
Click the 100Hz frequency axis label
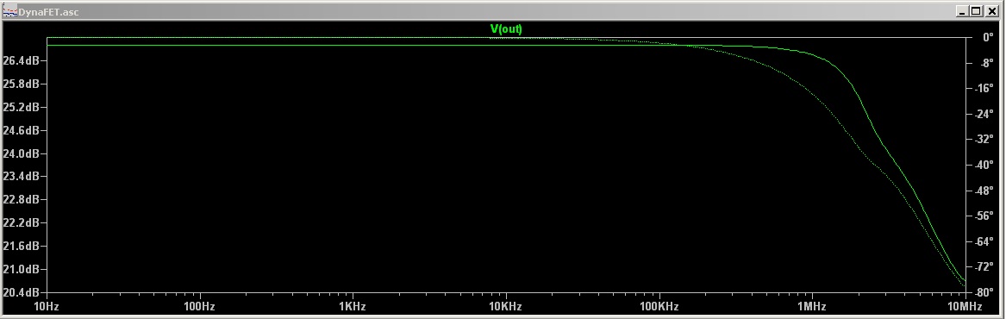(x=199, y=307)
